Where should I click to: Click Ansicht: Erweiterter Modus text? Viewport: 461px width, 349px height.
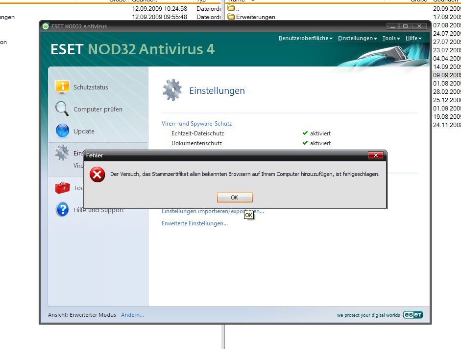tap(82, 315)
